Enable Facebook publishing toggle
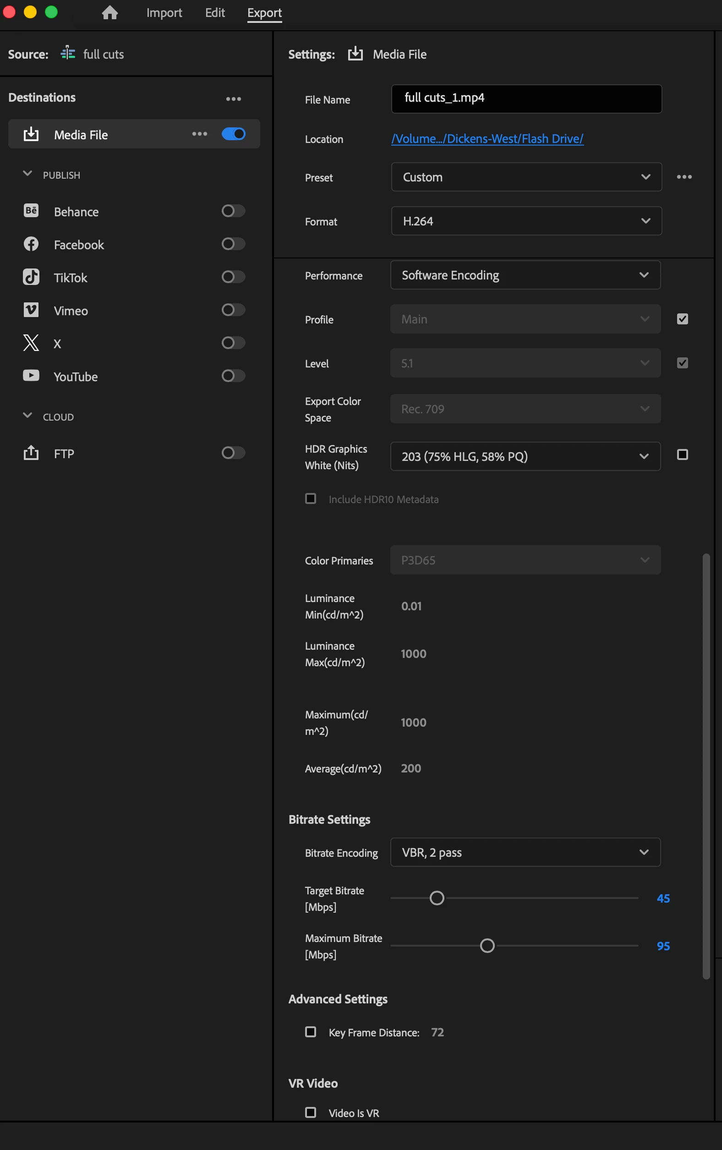722x1150 pixels. pos(234,244)
